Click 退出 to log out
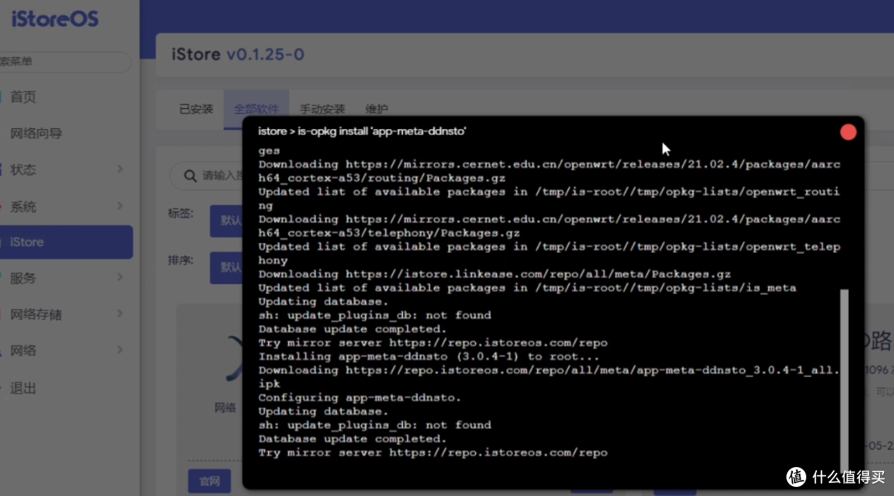Viewport: 894px width, 496px height. pyautogui.click(x=23, y=388)
